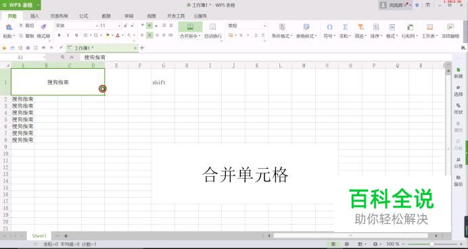Click the percent style icon

(x=241, y=36)
